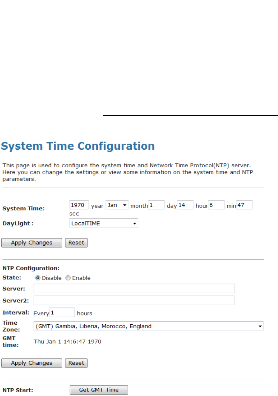Click the System Time label
The width and height of the screenshot is (278, 396).
point(24,209)
